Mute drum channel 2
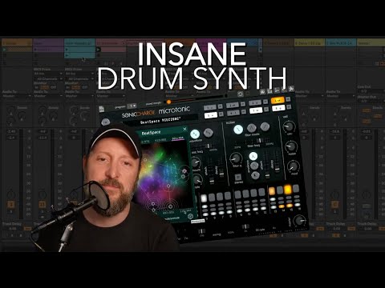Viewport: 385px width, 288px height. (x=243, y=104)
